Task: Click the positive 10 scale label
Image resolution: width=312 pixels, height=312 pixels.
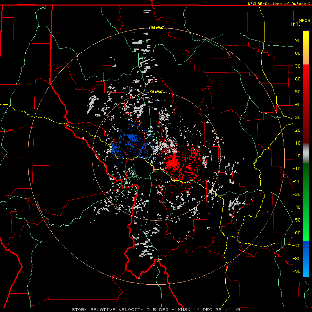Action: (x=298, y=143)
